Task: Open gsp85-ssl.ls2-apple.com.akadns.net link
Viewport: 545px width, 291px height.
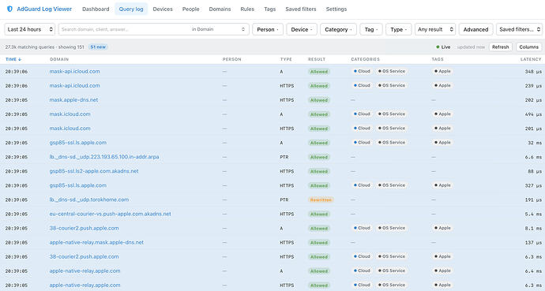Action: [x=94, y=171]
